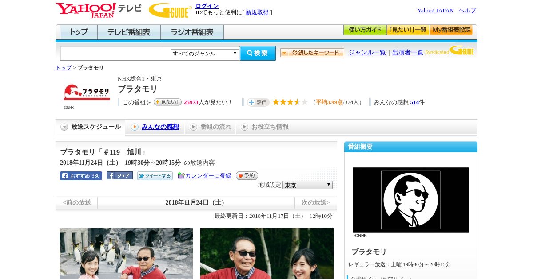Focus the program search input field
The height and width of the screenshot is (279, 533).
115,53
